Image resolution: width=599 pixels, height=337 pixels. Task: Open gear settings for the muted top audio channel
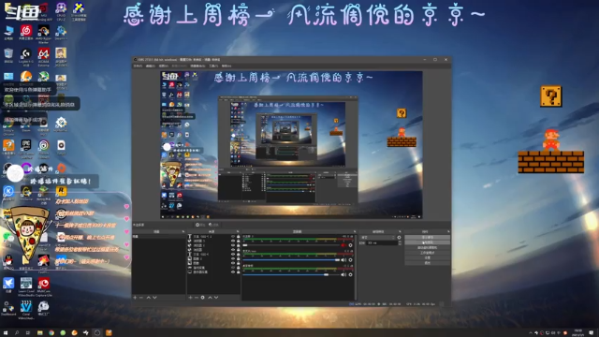coord(350,245)
